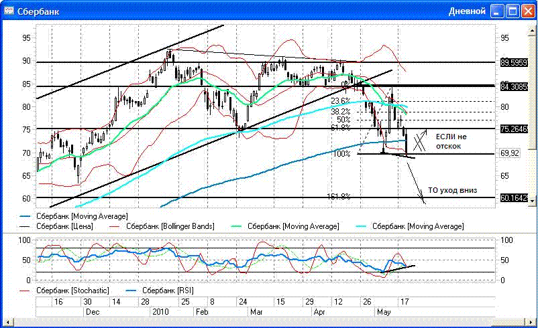Click the vertical scrollbar up arrow

pyautogui.click(x=532, y=31)
